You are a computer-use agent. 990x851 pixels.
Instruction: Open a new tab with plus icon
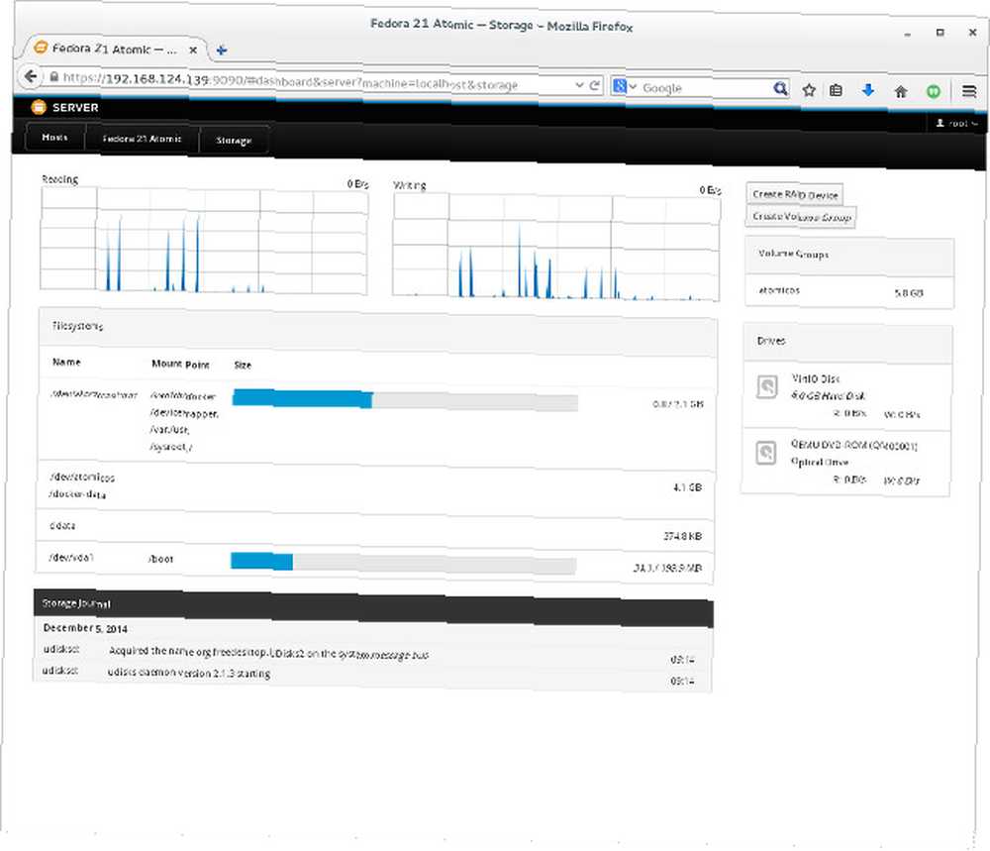pyautogui.click(x=222, y=50)
